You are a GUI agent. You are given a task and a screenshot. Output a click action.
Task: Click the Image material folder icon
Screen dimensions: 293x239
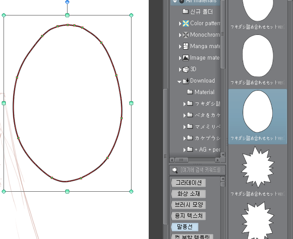pyautogui.click(x=186, y=58)
